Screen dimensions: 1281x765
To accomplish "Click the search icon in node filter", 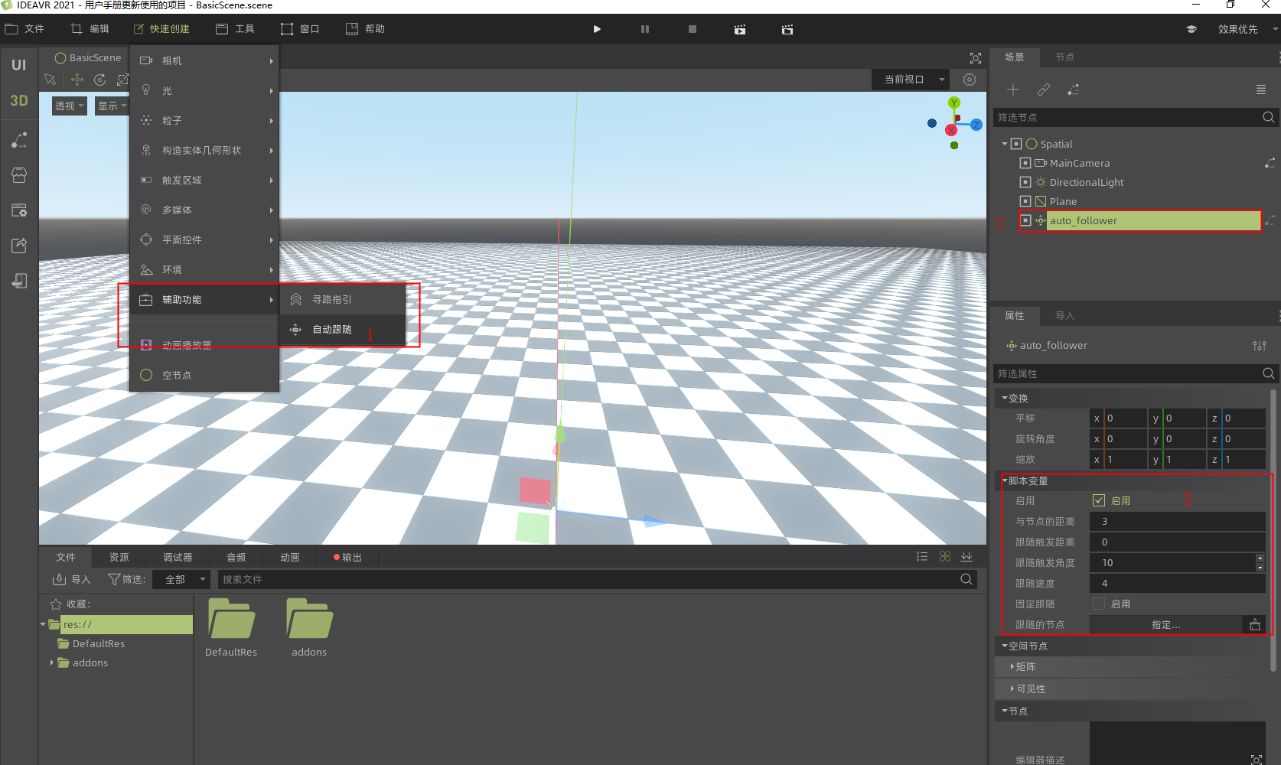I will point(1268,117).
